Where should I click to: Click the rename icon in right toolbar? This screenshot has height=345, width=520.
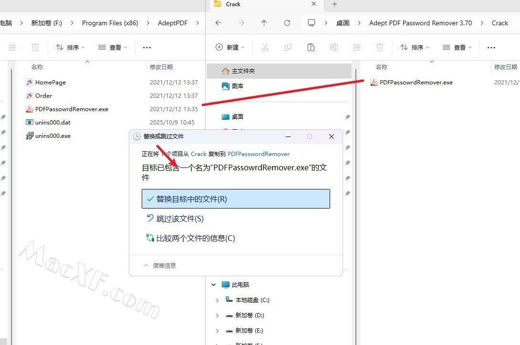pyautogui.click(x=334, y=47)
